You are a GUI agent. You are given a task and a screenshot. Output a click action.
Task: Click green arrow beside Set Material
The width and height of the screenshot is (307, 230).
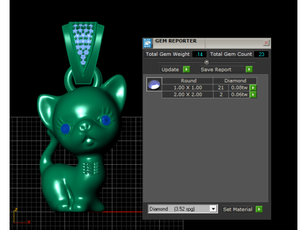[x=259, y=210]
